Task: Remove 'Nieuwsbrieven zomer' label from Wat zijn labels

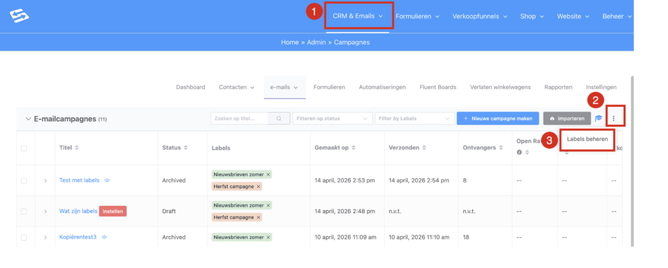Action: 268,205
